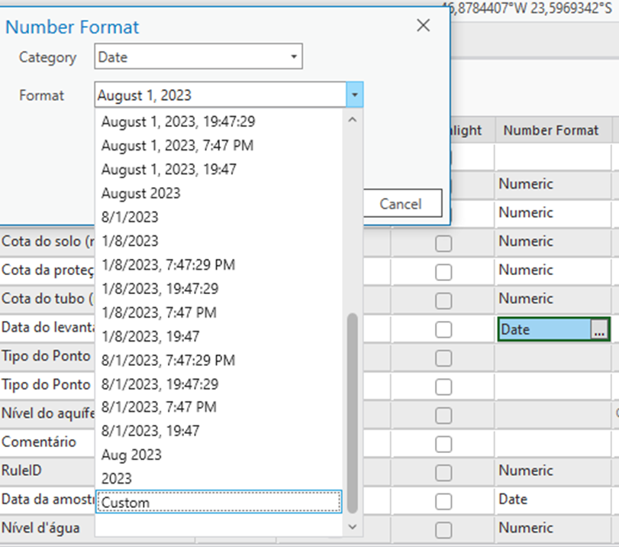Select the Format field showing August 1, 2023
Viewport: 619px width, 547px height.
click(220, 95)
